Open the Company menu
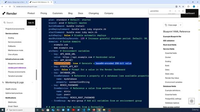This screenshot has width=200, height=112. (x=109, y=13)
